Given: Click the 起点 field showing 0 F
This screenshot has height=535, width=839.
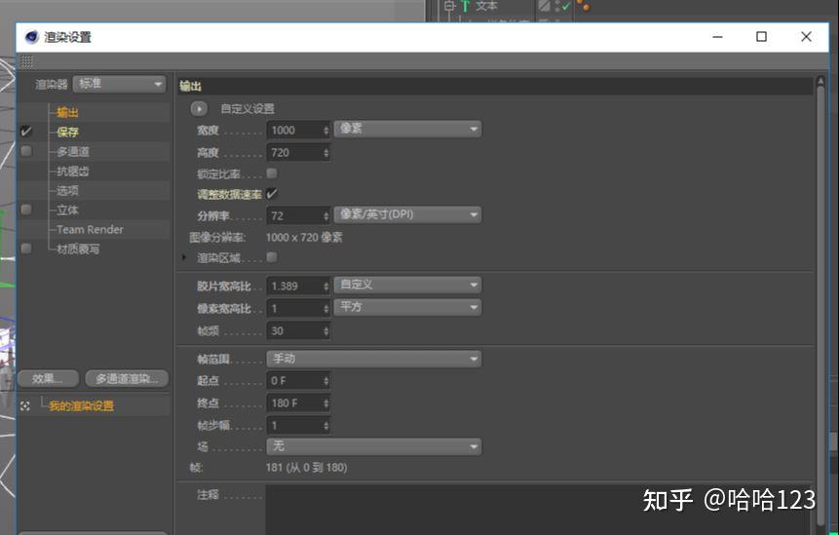Looking at the screenshot, I should [293, 381].
